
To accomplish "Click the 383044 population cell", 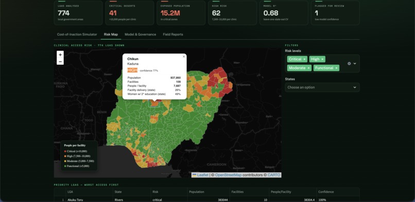I will pyautogui.click(x=209, y=200).
